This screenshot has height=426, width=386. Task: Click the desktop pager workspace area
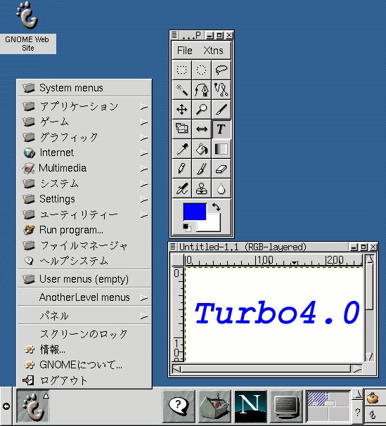click(x=328, y=406)
